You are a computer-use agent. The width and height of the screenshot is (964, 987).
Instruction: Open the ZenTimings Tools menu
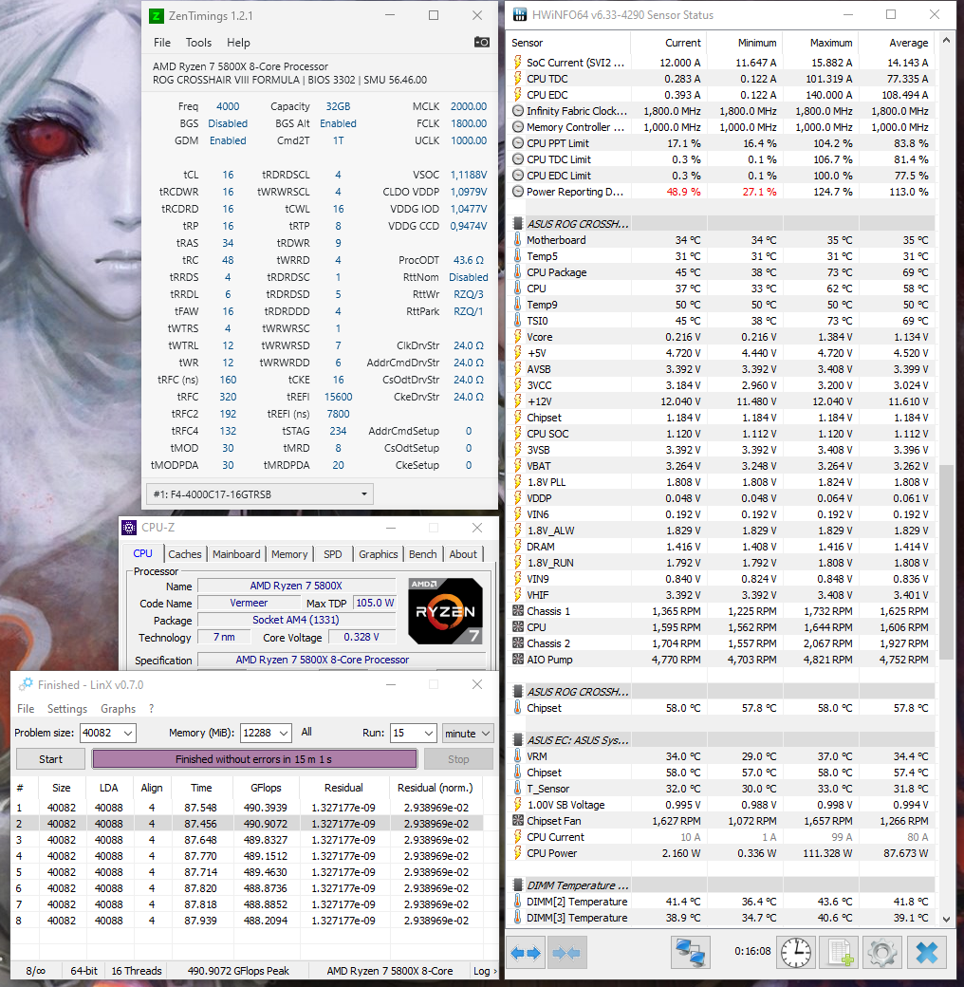pyautogui.click(x=198, y=42)
